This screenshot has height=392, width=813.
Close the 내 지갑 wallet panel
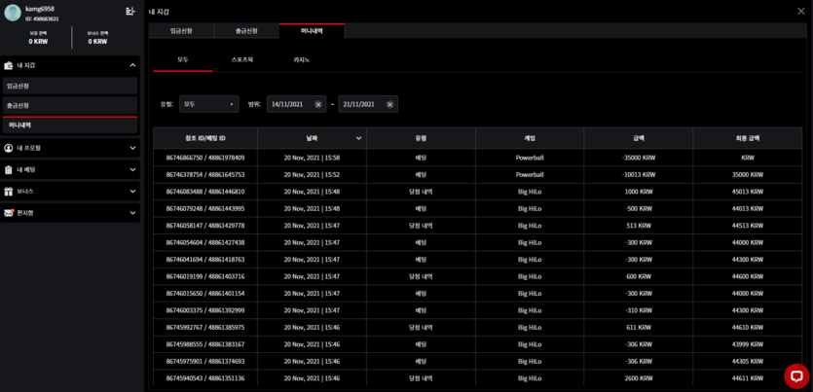point(801,11)
